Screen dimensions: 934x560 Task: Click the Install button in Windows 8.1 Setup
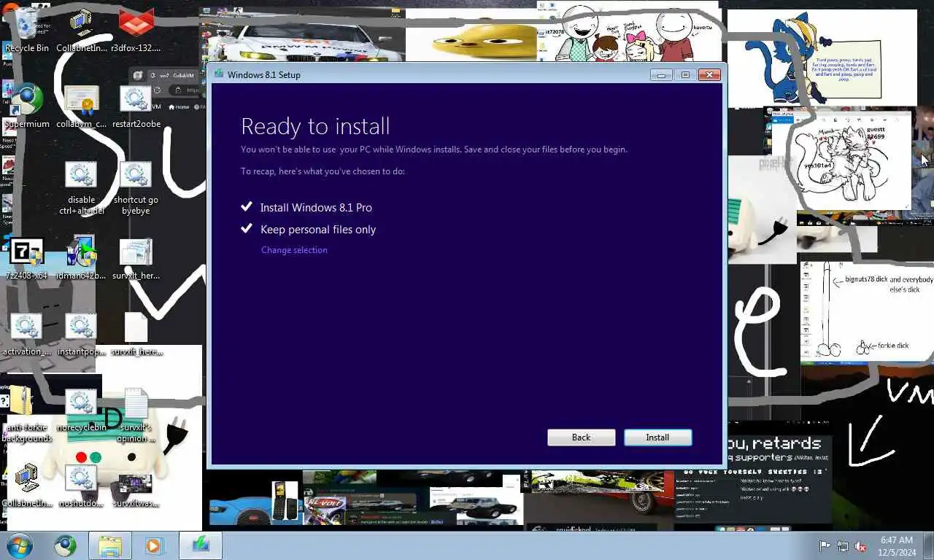point(657,437)
